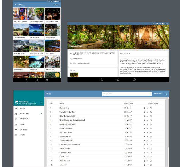Delete the Natural Resto and Strawberry Land row
This screenshot has height=167, width=183.
pyautogui.click(x=145, y=120)
